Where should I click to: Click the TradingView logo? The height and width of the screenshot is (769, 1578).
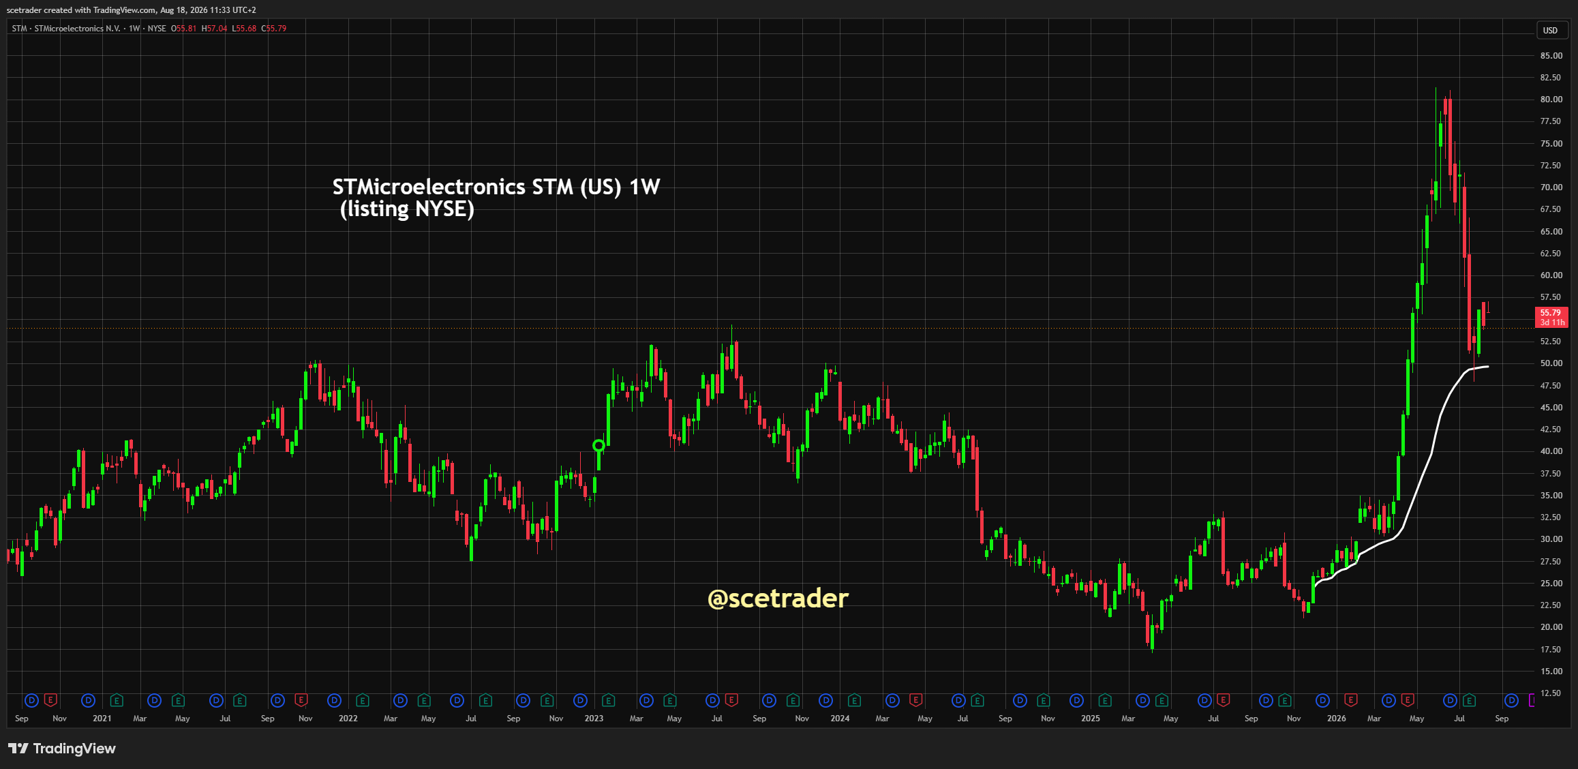tap(62, 749)
